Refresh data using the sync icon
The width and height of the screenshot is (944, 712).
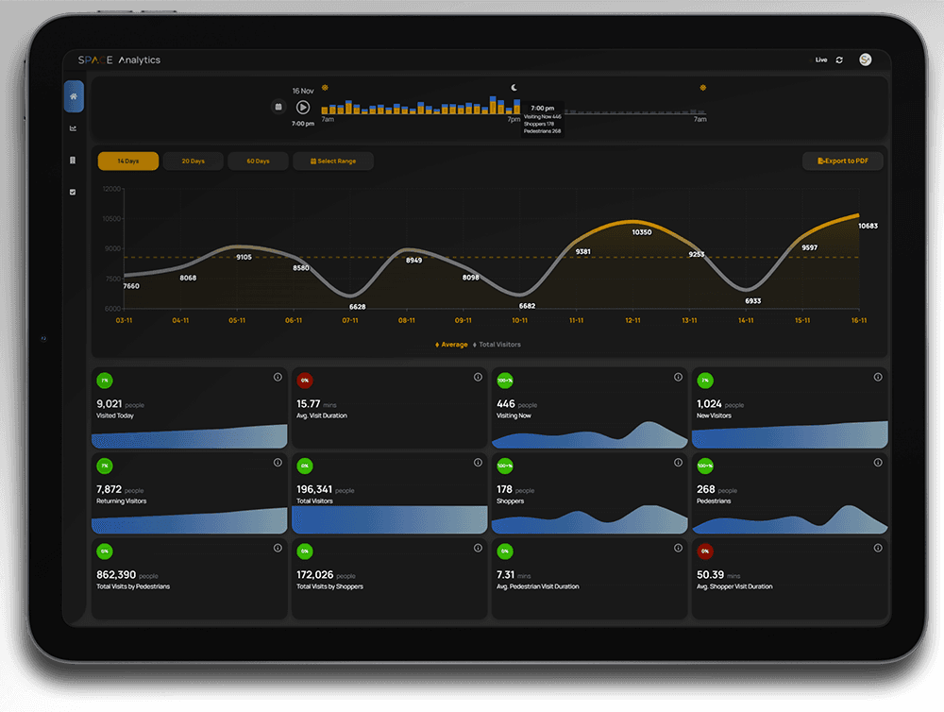pos(838,59)
